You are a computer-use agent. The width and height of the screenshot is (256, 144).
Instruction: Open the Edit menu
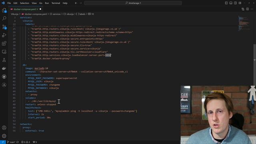15,3
